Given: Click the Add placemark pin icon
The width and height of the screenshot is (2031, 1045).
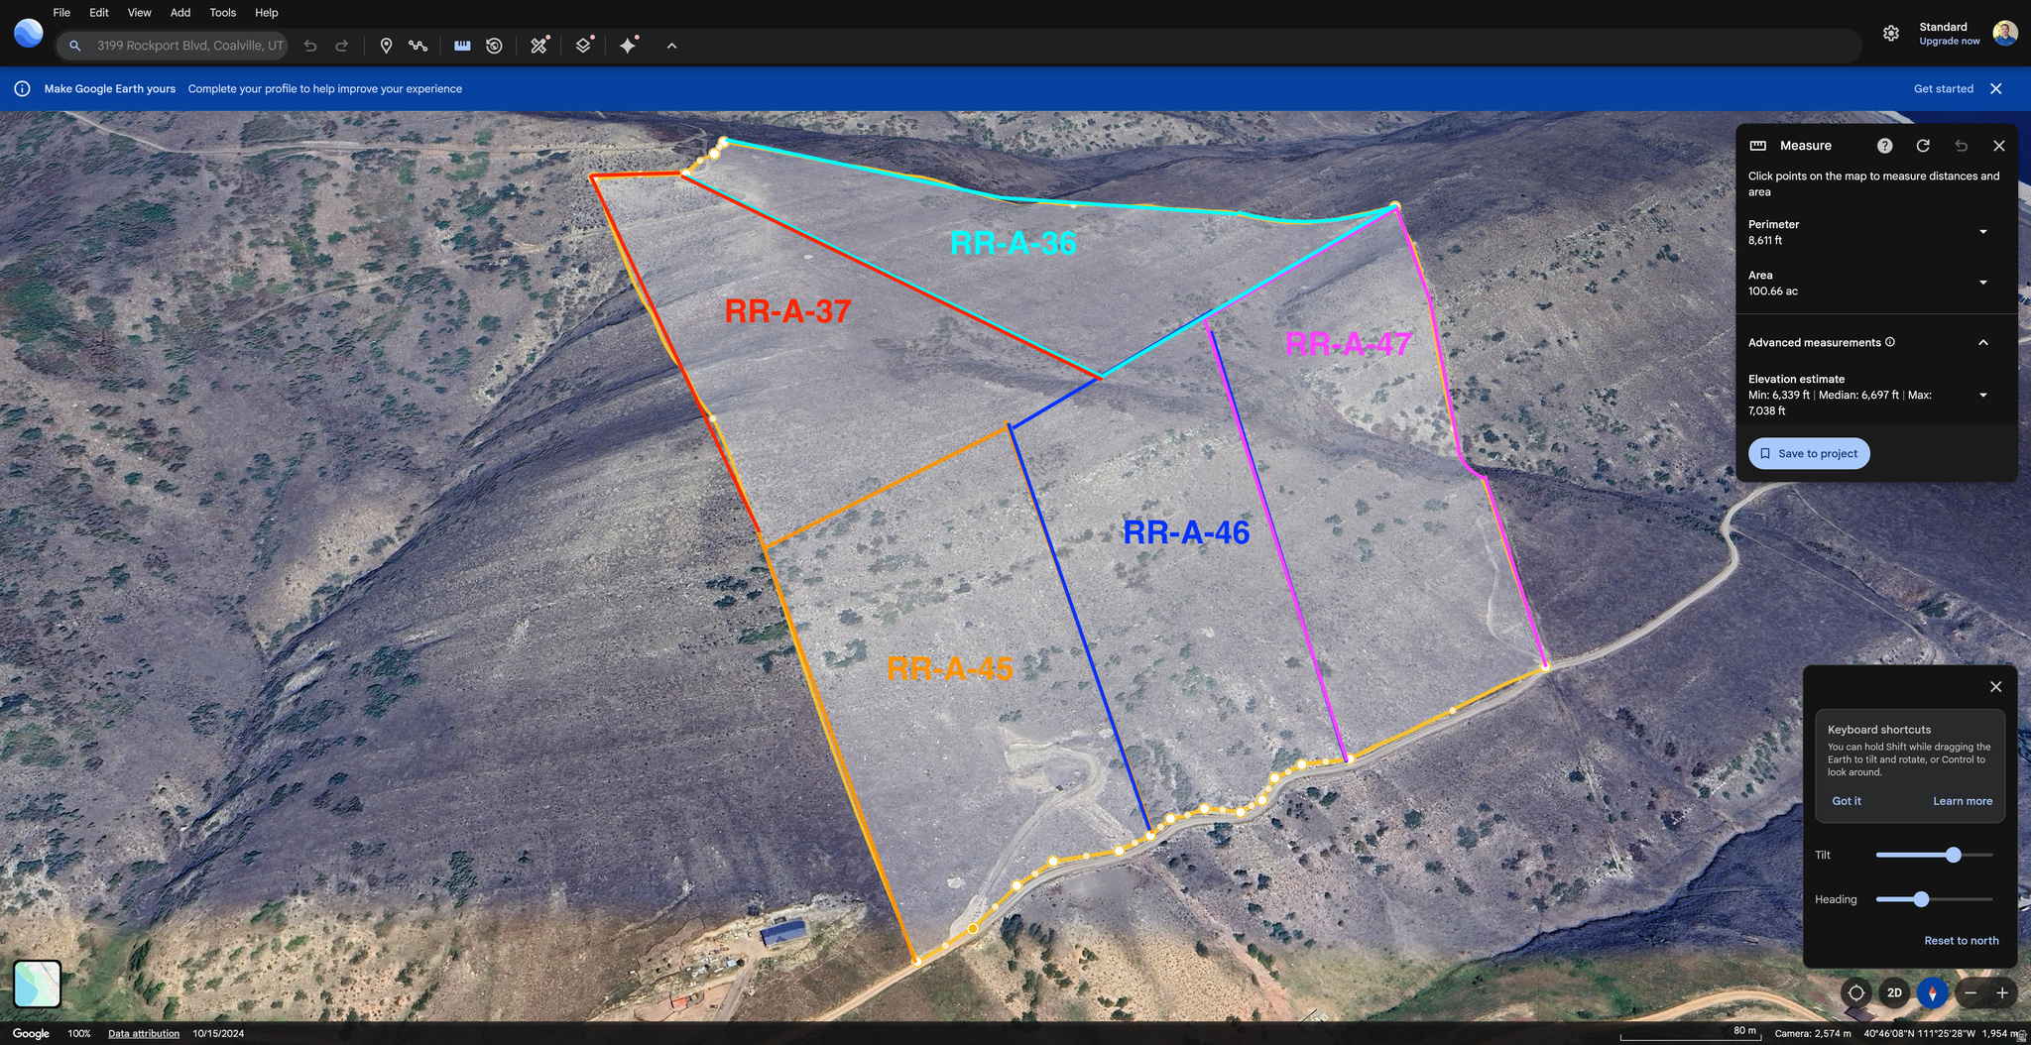Looking at the screenshot, I should click(386, 46).
